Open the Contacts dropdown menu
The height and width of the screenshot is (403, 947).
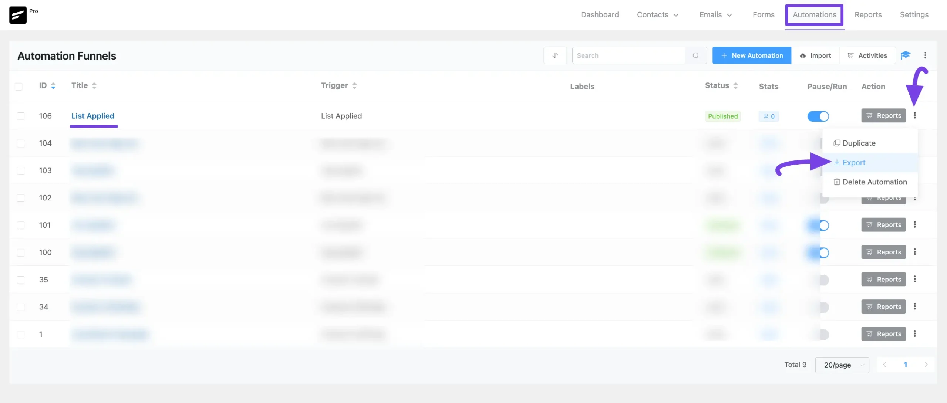coord(658,14)
